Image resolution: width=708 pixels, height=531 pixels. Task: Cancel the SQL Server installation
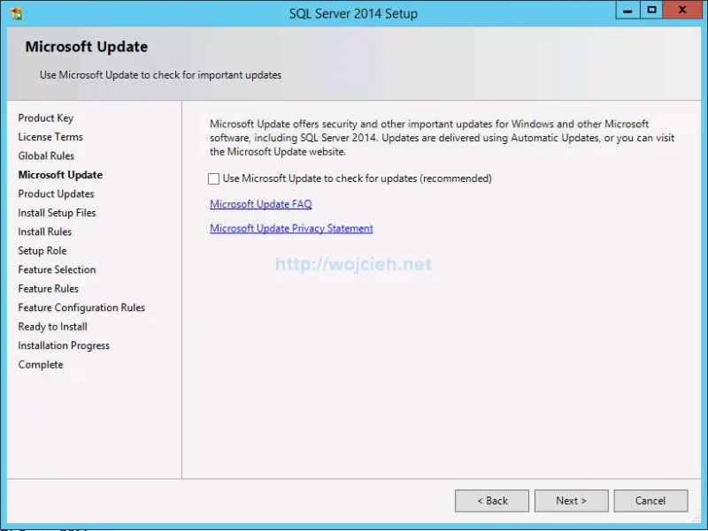[650, 500]
